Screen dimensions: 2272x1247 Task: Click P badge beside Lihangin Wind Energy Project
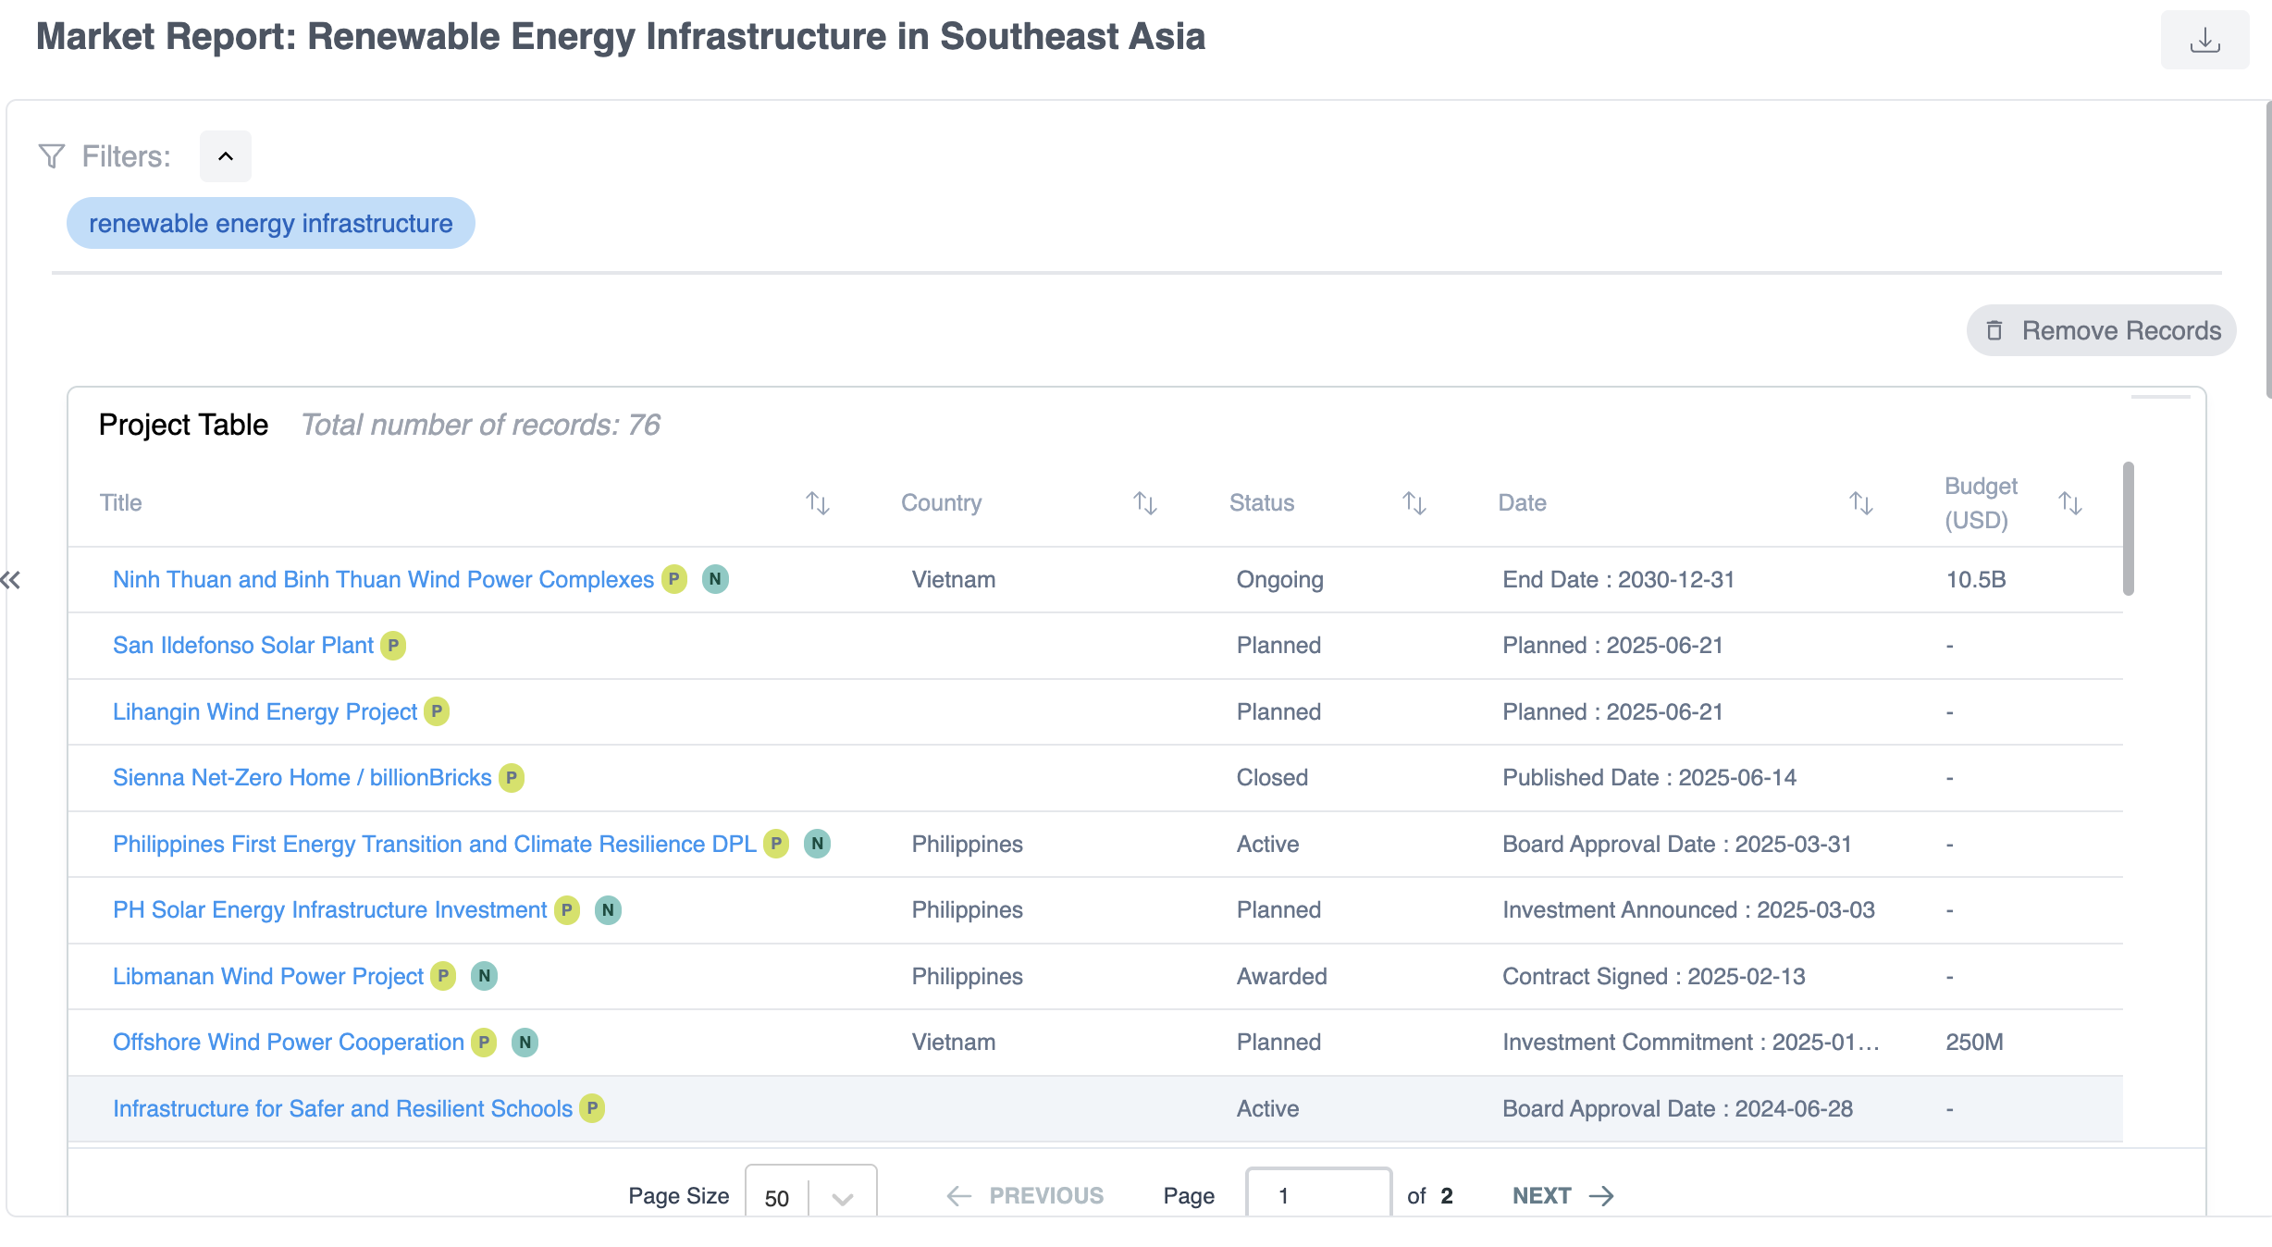pos(437,711)
